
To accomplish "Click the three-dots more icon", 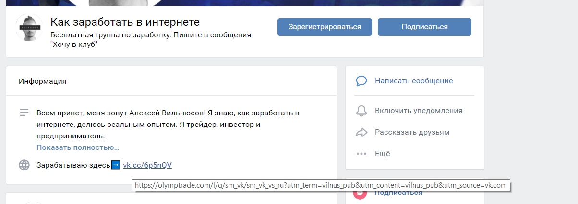I will pos(361,154).
